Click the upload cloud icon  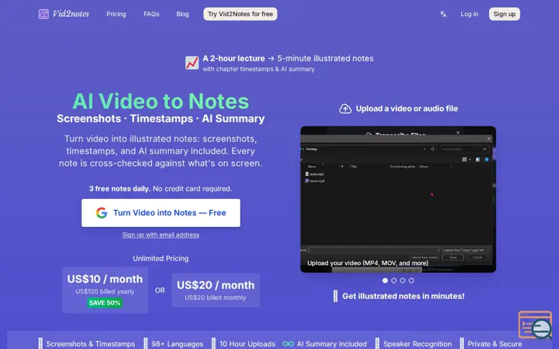345,109
